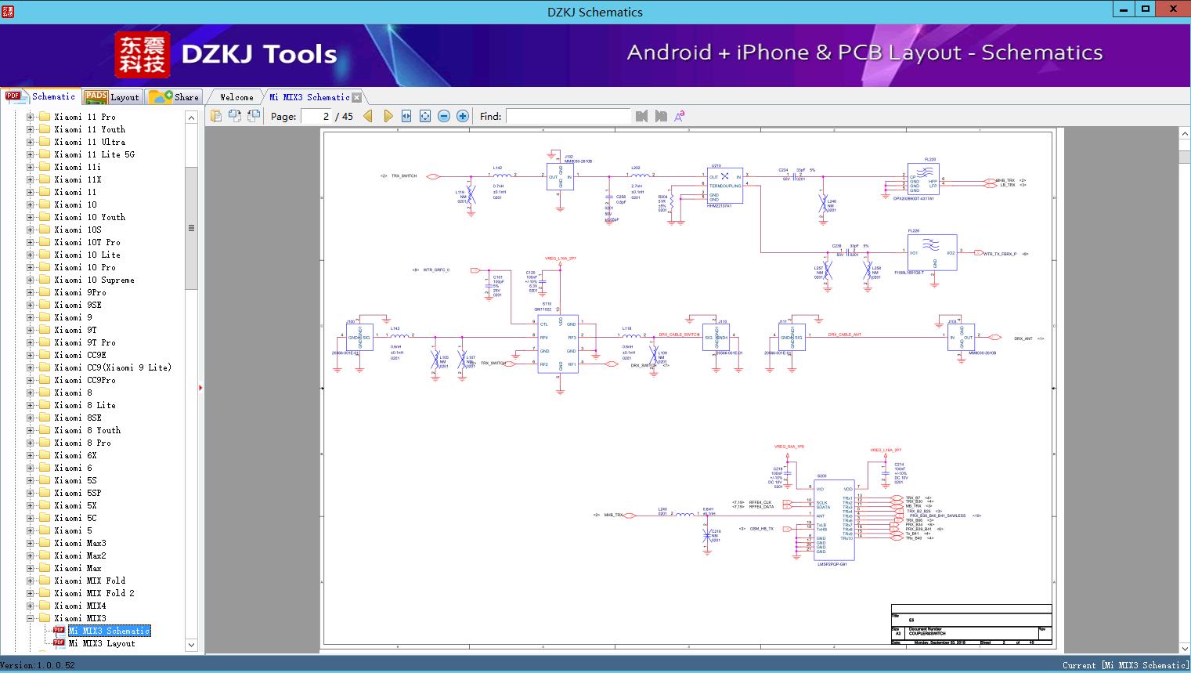Select Xiaomi 11 Lite 5G in tree
Viewport: 1191px width, 673px height.
pyautogui.click(x=94, y=154)
